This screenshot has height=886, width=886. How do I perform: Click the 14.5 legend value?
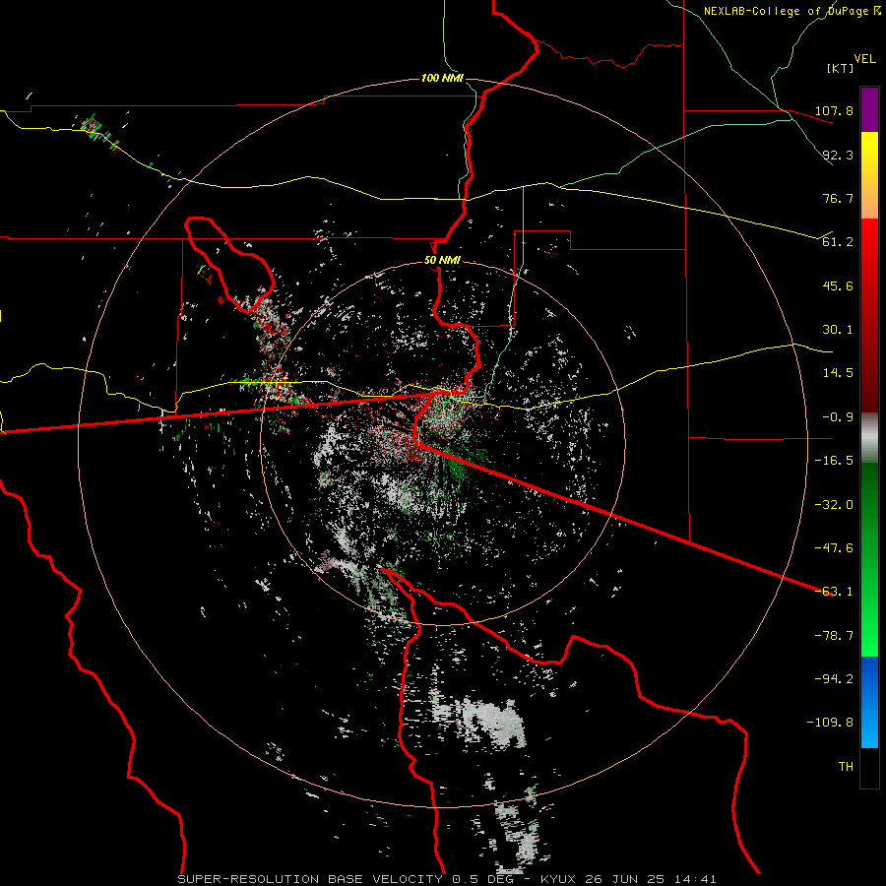pos(838,373)
